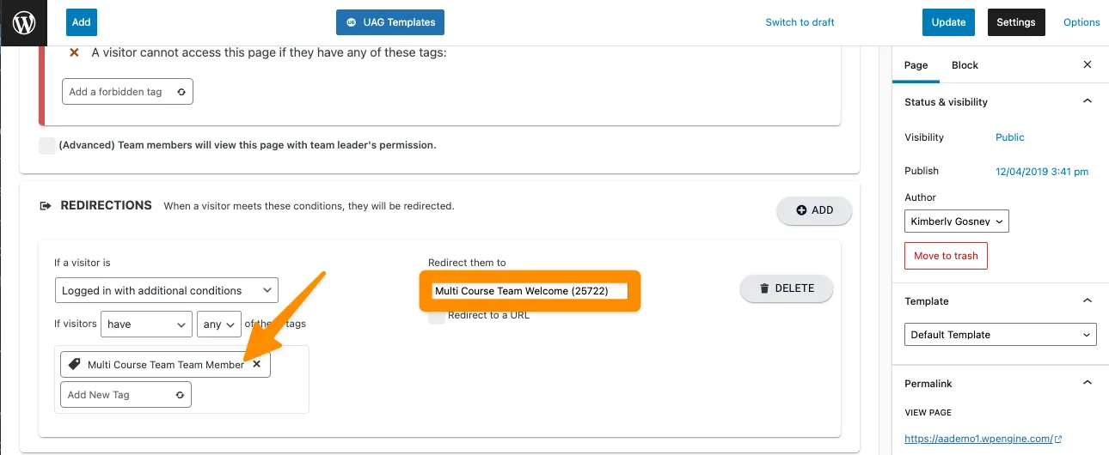Viewport: 1109px width, 455px height.
Task: Close the settings sidebar panel
Action: 1087,65
